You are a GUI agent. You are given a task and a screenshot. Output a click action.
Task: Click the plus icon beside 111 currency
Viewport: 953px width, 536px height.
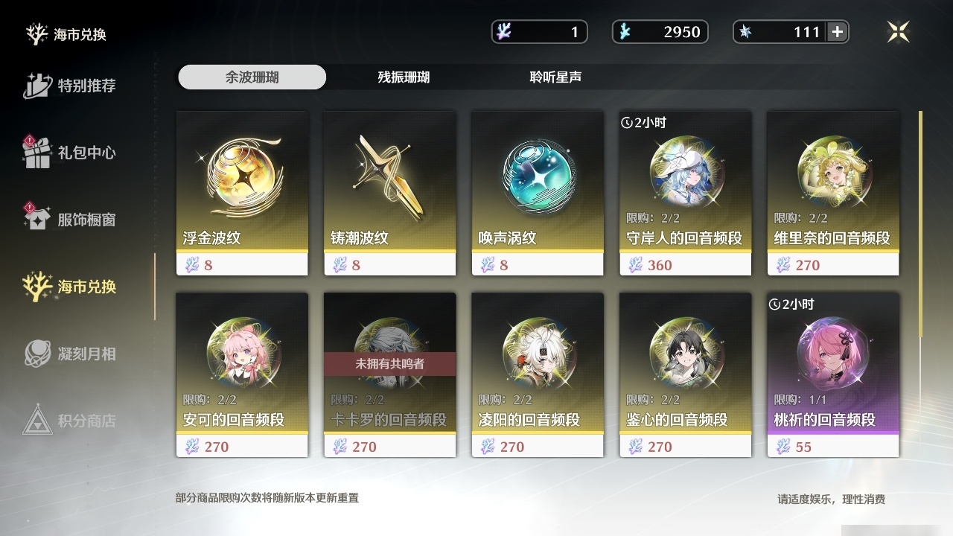837,32
